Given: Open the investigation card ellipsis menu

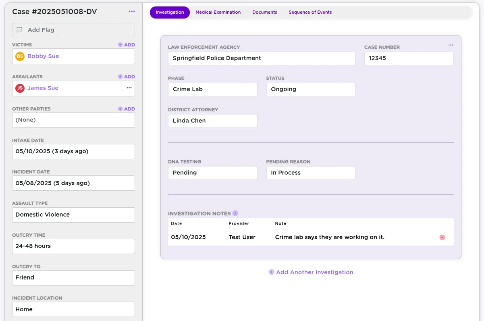Looking at the screenshot, I should [451, 45].
